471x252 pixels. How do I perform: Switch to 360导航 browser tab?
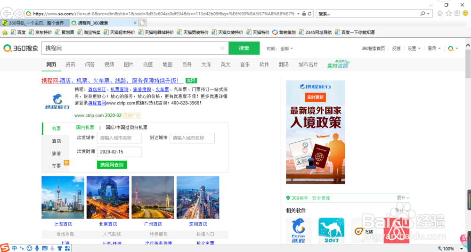click(35, 23)
